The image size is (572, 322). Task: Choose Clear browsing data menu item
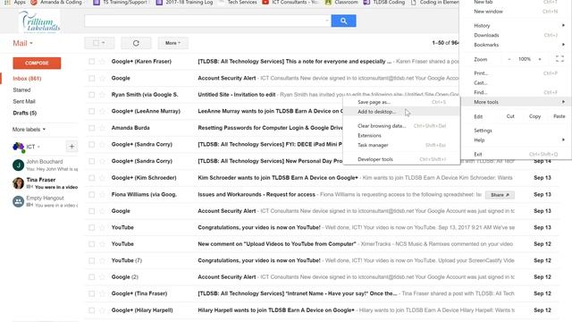coord(401,126)
